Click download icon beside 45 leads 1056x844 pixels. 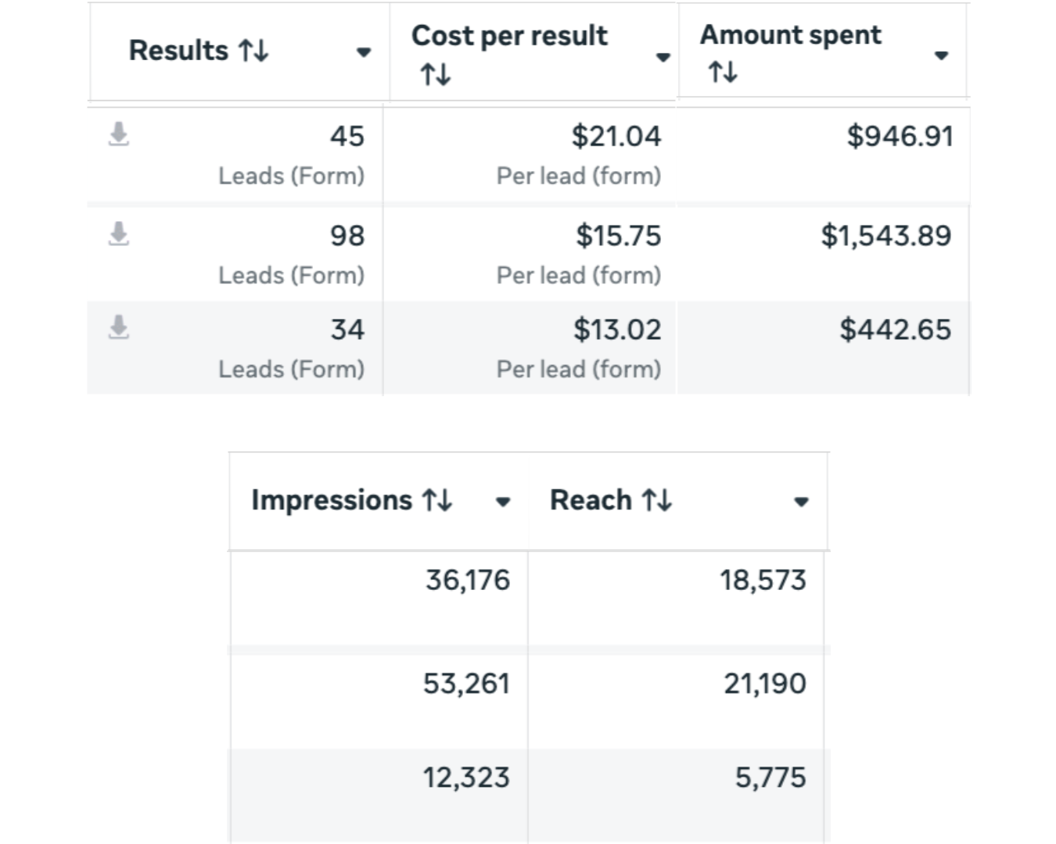point(119,134)
